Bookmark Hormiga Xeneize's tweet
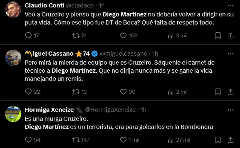Viewport: 240px width, 148px height. (x=218, y=140)
